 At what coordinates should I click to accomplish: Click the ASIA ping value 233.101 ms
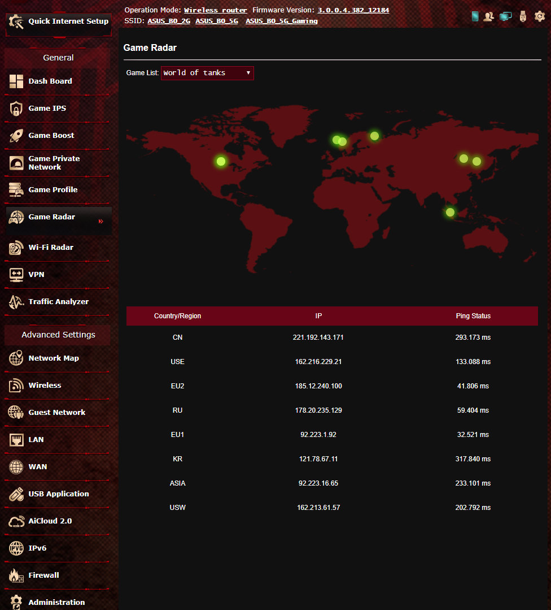point(473,483)
